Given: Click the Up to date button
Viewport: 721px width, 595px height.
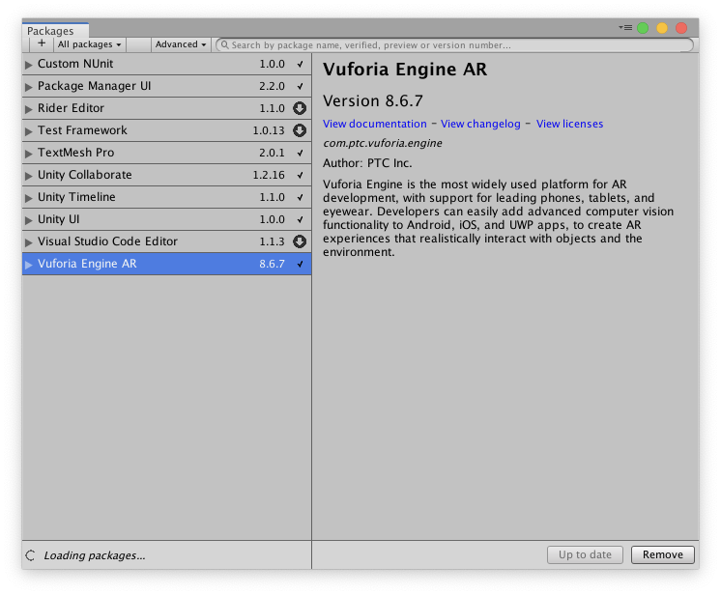Looking at the screenshot, I should click(585, 554).
